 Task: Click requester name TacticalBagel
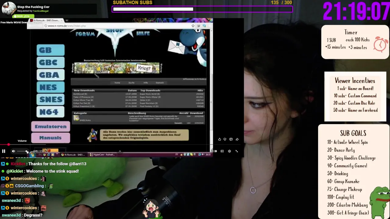tap(41, 11)
